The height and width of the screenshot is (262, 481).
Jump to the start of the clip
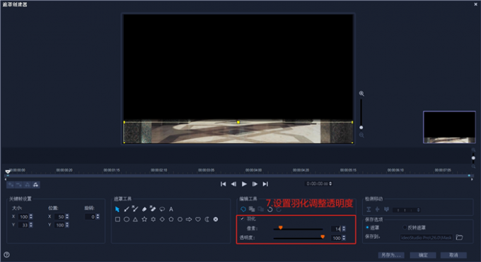[224, 184]
